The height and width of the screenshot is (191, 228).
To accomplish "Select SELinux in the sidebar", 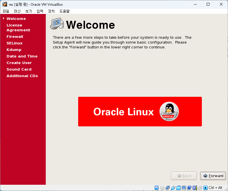I will coord(14,43).
